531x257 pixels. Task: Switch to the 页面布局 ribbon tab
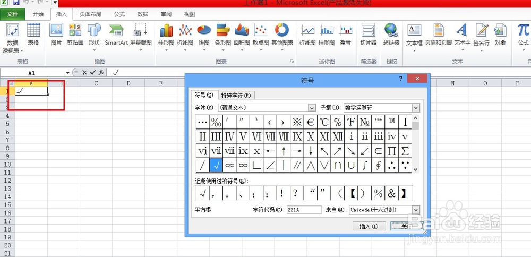(x=90, y=14)
